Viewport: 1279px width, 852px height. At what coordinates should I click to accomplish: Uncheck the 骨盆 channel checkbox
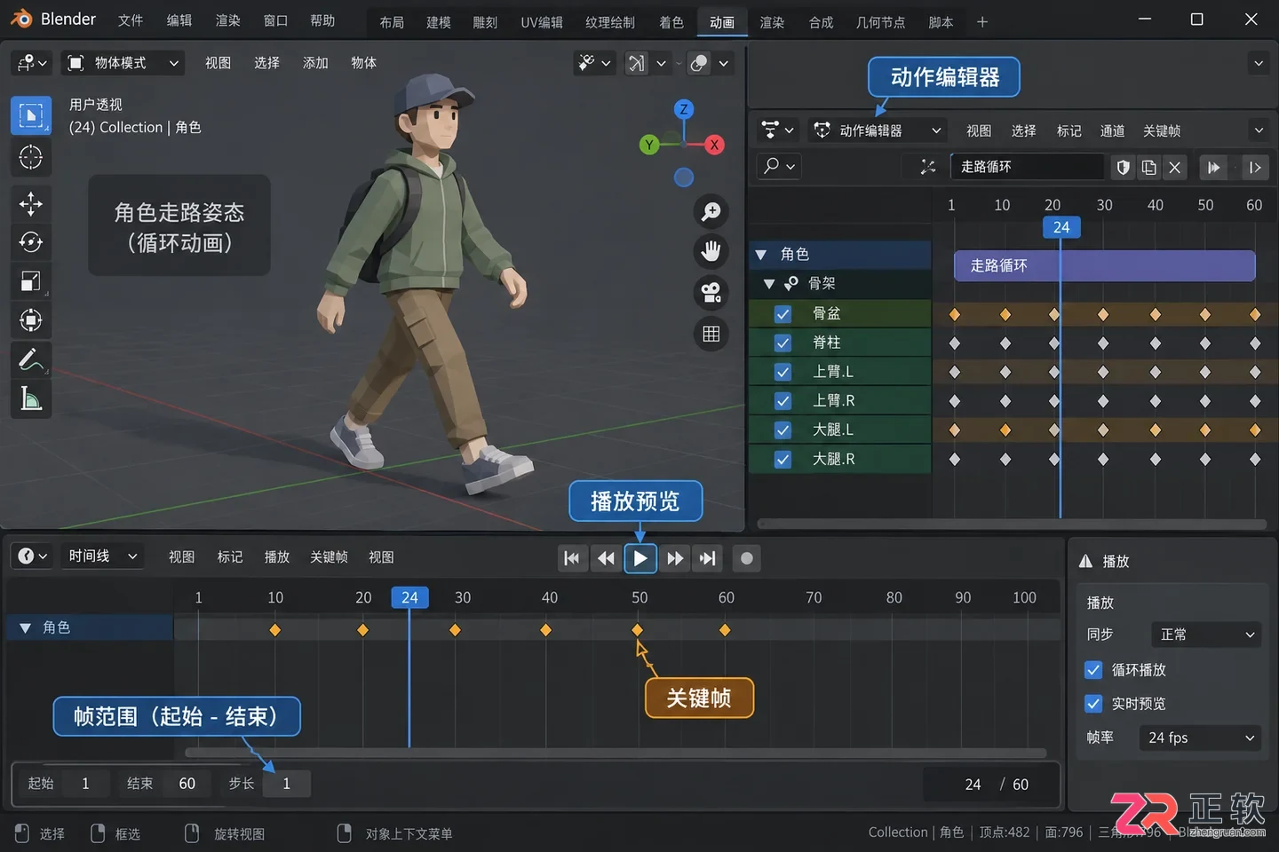pos(782,313)
